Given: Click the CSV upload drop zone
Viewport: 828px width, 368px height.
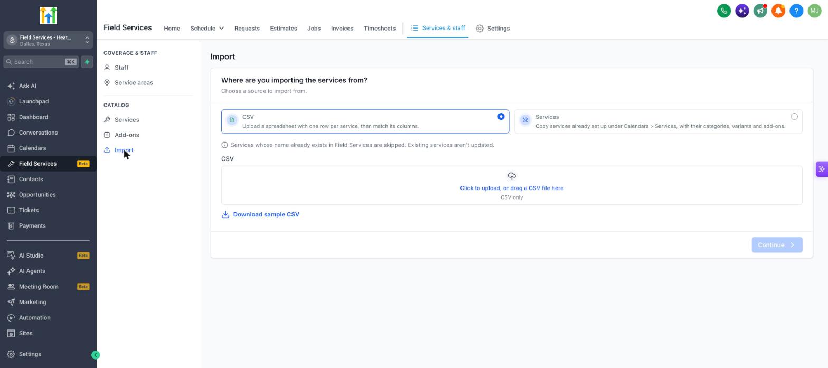Looking at the screenshot, I should point(512,185).
